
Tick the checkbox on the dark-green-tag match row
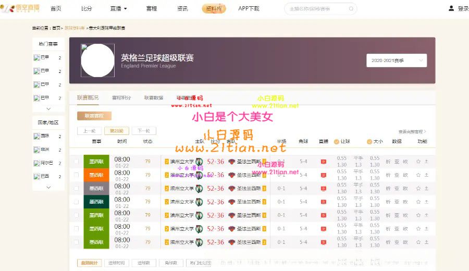[77, 202]
